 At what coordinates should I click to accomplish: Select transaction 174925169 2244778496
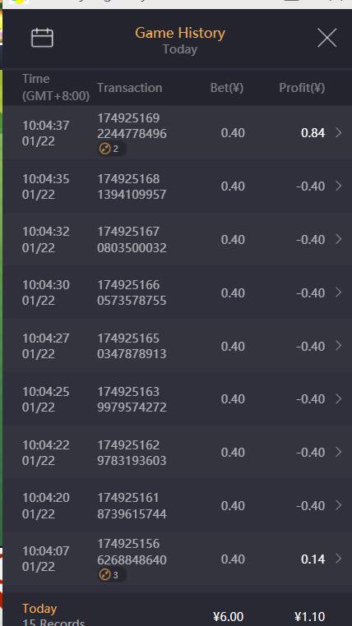(x=132, y=126)
